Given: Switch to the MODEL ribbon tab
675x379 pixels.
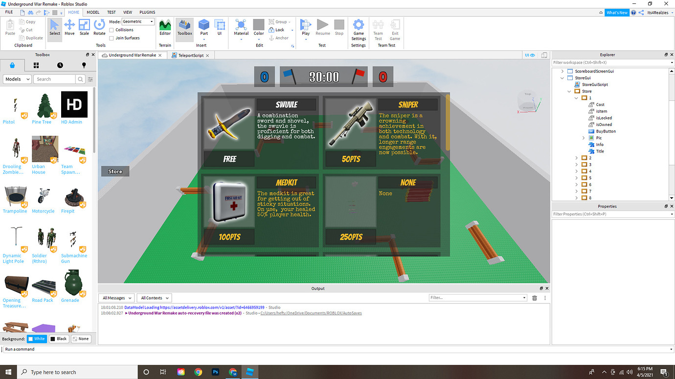Looking at the screenshot, I should click(x=93, y=12).
